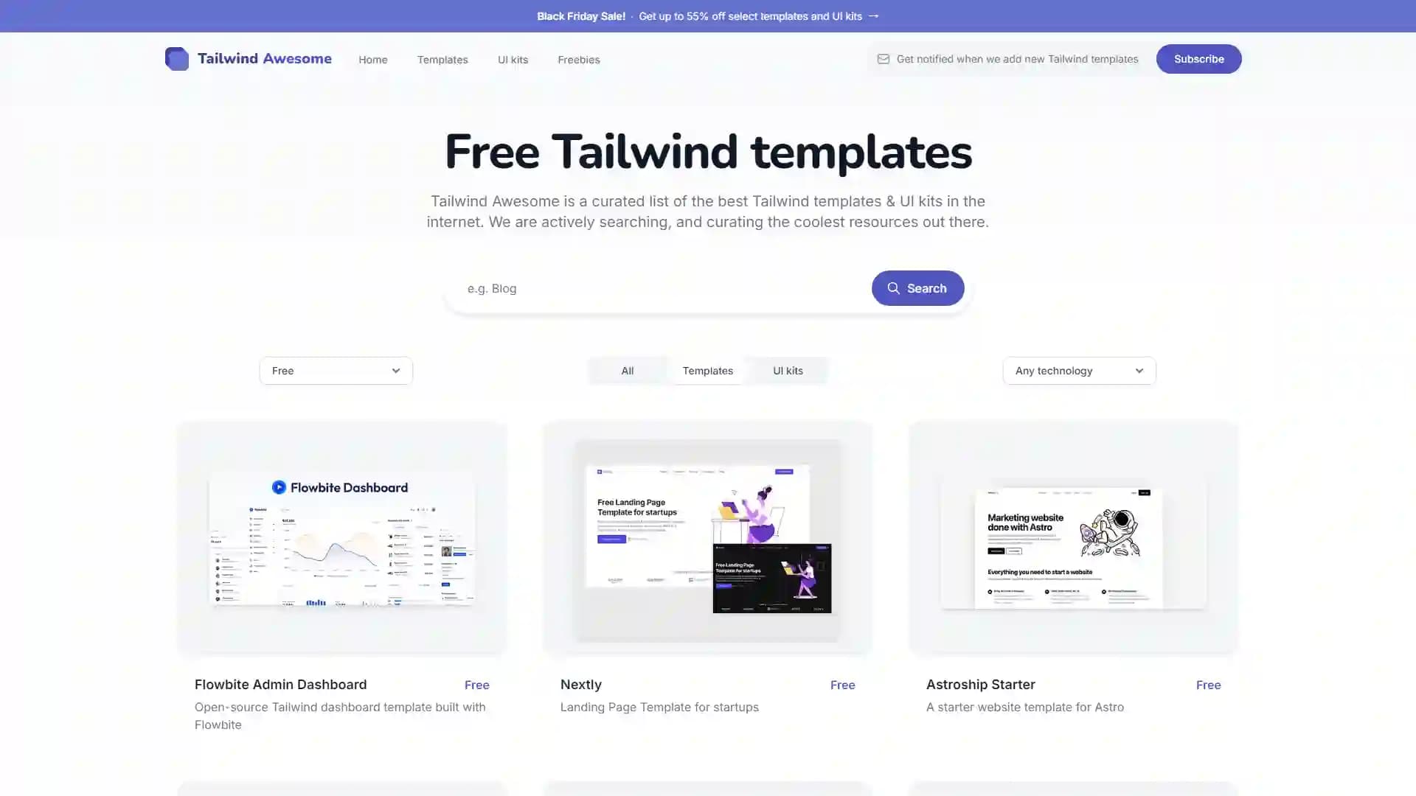Select the All filter toggle button

click(628, 370)
